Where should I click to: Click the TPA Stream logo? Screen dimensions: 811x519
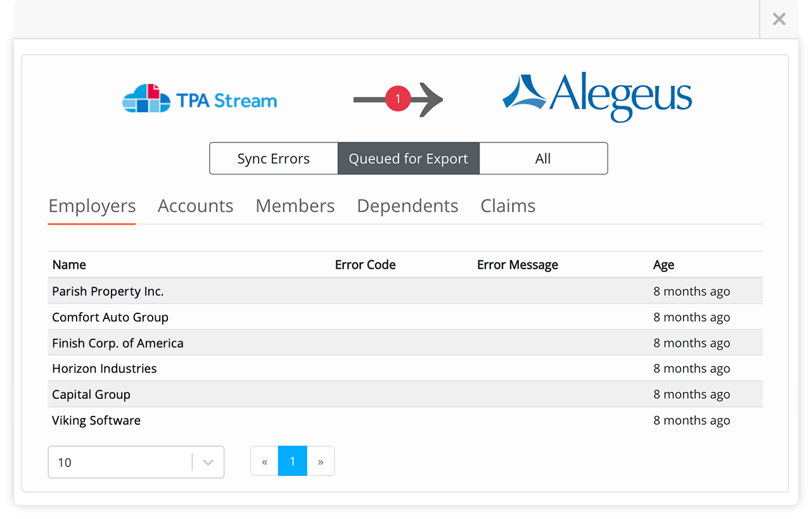[x=200, y=98]
